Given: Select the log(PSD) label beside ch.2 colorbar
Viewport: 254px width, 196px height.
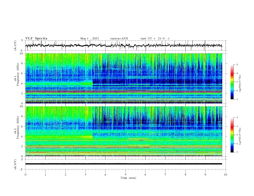Looking at the screenshot, I should tap(240, 136).
